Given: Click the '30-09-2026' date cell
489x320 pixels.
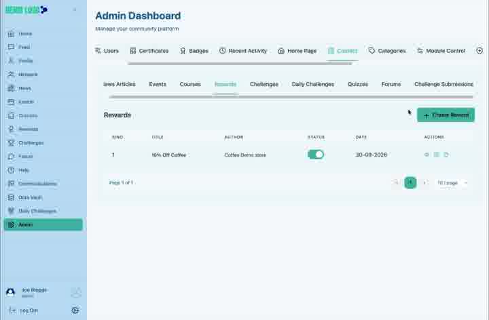Looking at the screenshot, I should [x=371, y=155].
